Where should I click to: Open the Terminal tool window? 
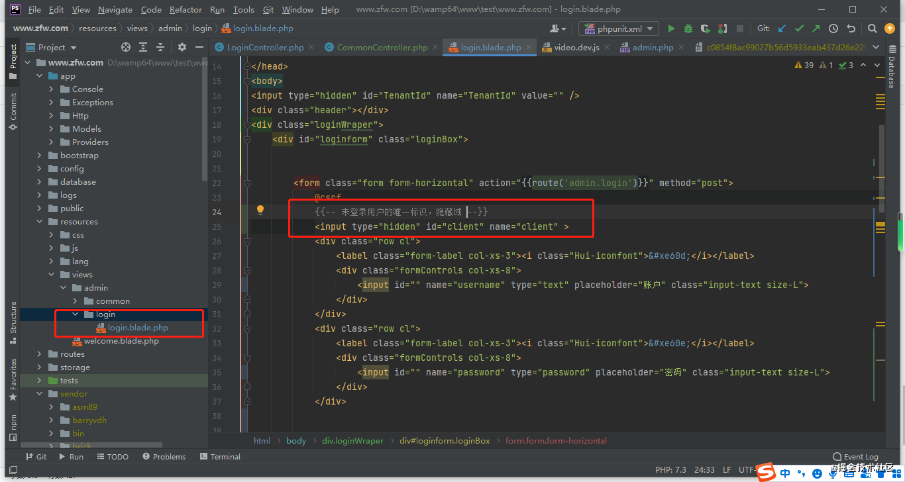(x=219, y=456)
